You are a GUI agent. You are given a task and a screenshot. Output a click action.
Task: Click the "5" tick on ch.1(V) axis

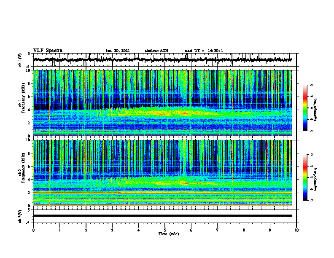point(30,54)
